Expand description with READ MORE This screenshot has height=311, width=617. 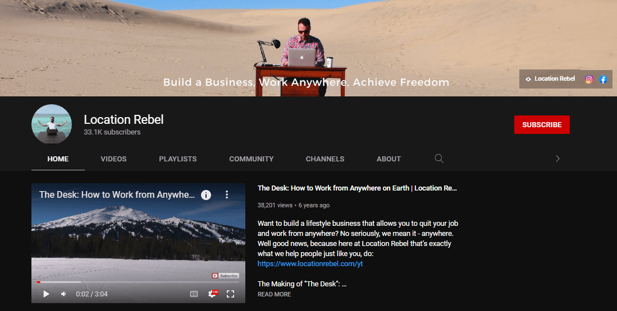click(275, 294)
